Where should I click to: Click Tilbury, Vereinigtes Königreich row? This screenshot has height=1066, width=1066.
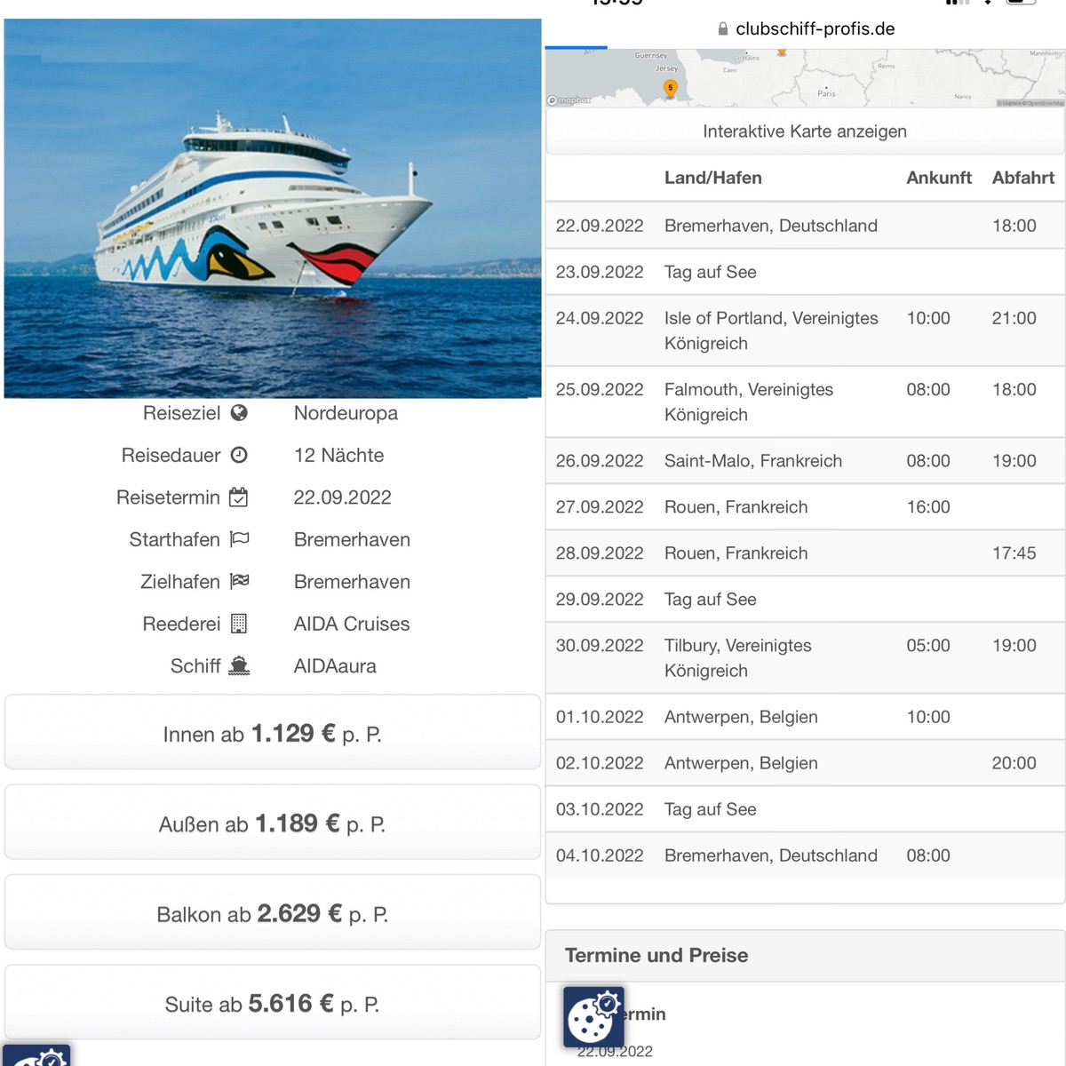point(805,658)
